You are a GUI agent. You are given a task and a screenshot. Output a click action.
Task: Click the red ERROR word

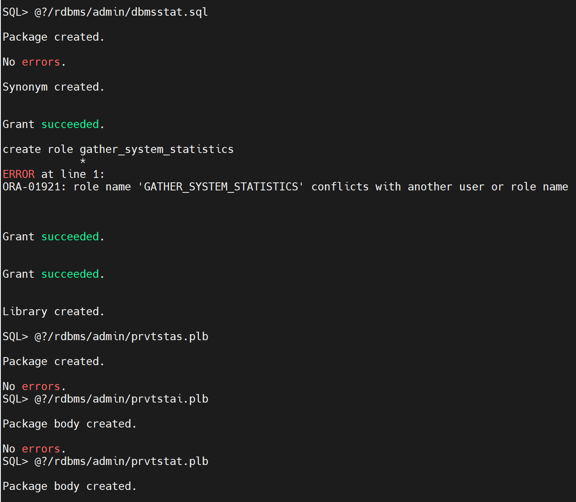(18, 174)
